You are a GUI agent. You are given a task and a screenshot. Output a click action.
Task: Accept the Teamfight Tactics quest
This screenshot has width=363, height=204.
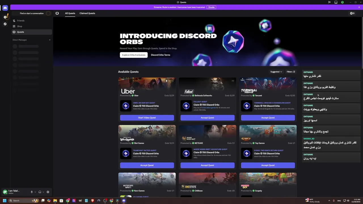147,165
